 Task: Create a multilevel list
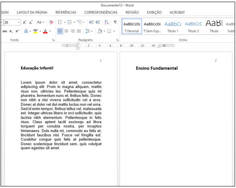click(x=79, y=22)
